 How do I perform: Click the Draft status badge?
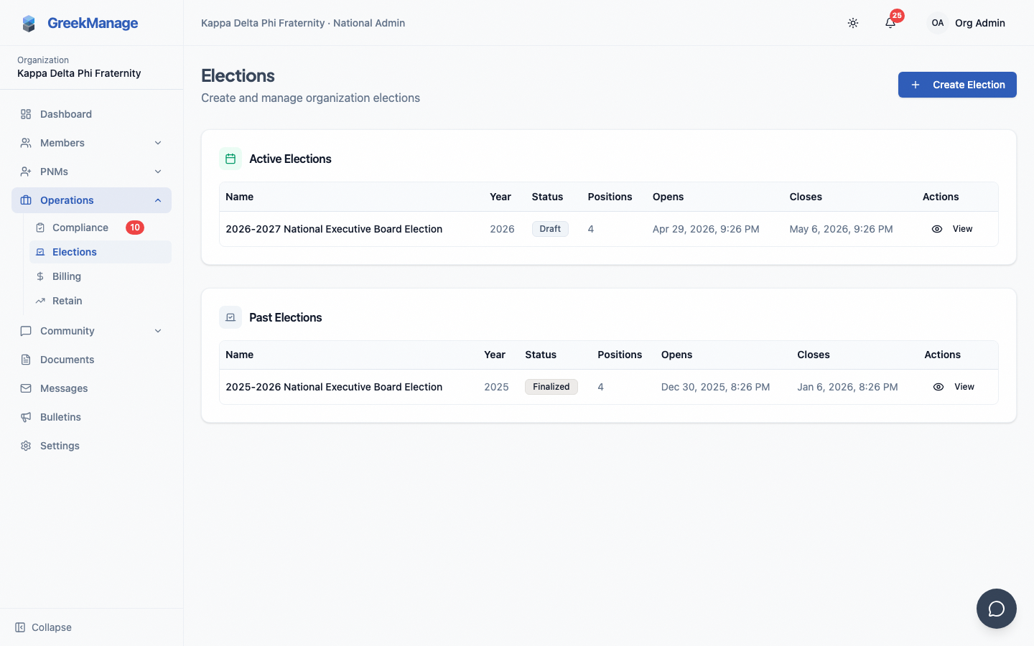pos(550,229)
